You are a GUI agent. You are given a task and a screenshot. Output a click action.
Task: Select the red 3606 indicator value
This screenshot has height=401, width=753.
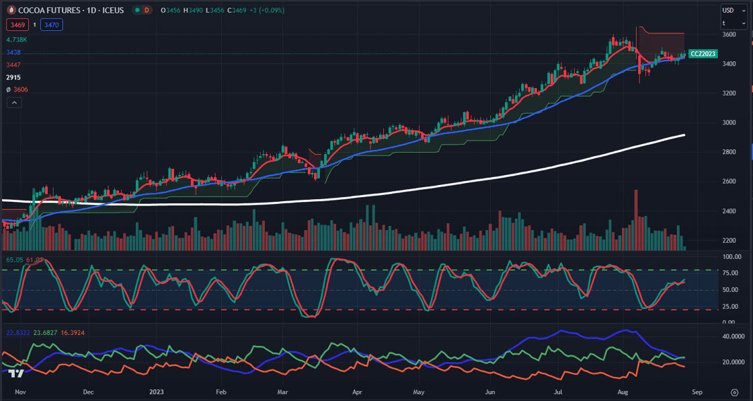coord(21,89)
